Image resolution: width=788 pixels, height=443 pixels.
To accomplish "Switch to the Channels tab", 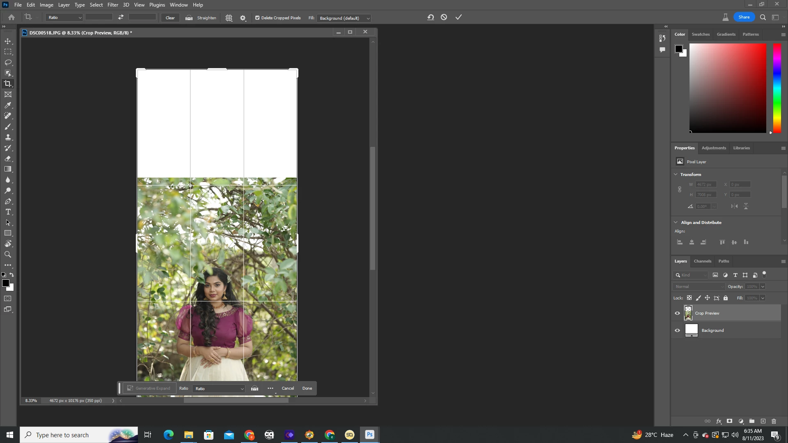I will tap(702, 261).
